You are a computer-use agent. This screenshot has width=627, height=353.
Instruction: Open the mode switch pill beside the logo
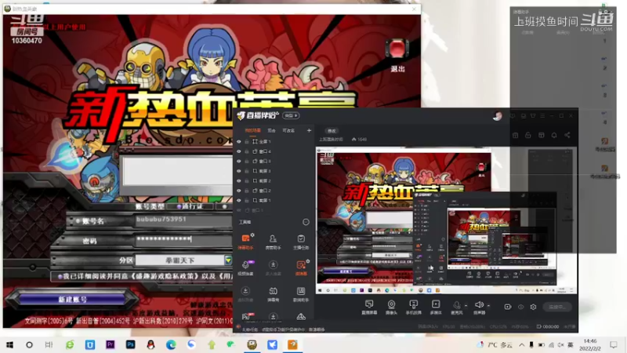click(291, 115)
